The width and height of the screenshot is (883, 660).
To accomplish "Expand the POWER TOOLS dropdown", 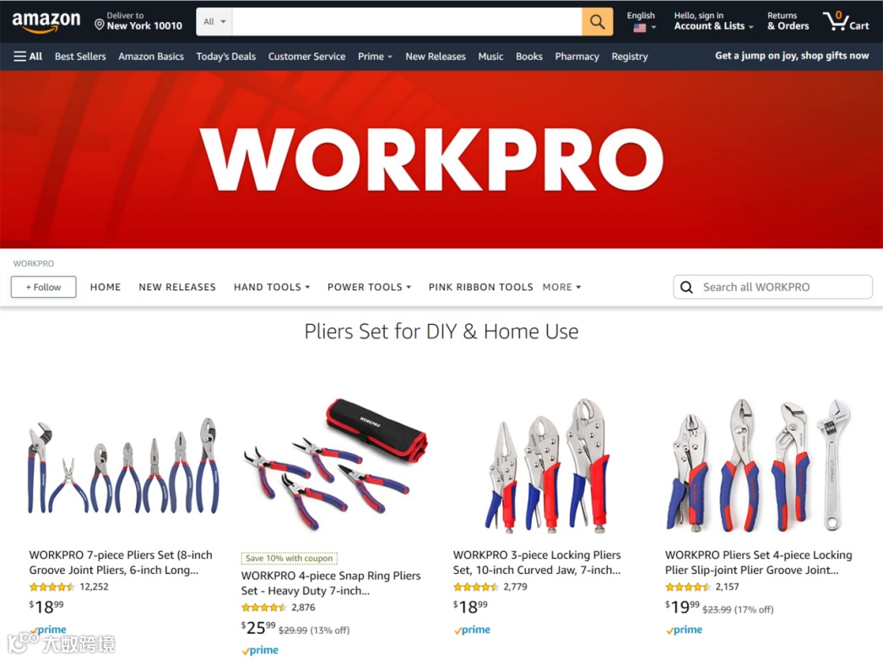I will (369, 287).
